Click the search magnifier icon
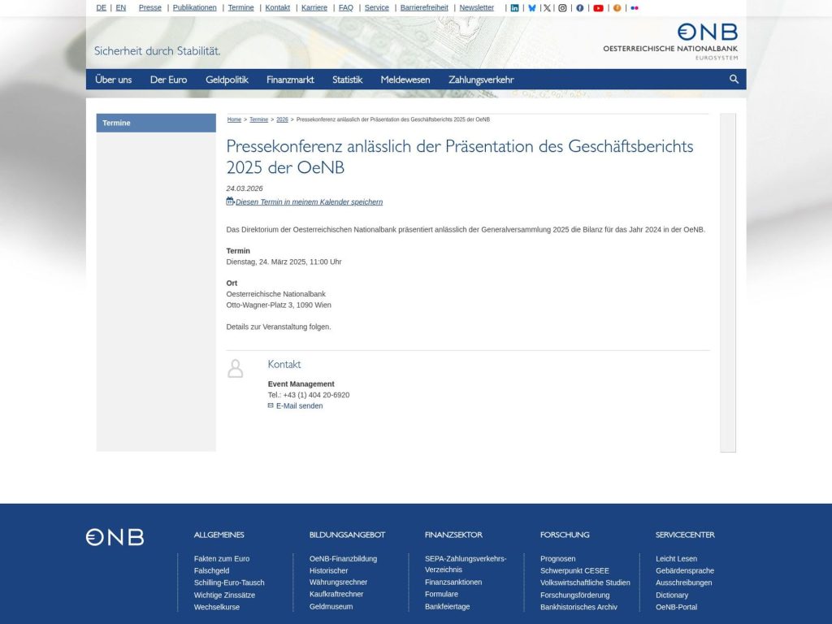Viewport: 832px width, 624px height. click(734, 80)
